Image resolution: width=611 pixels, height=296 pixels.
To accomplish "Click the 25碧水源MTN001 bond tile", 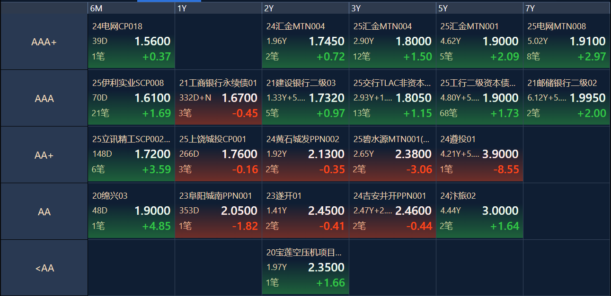I will point(392,154).
